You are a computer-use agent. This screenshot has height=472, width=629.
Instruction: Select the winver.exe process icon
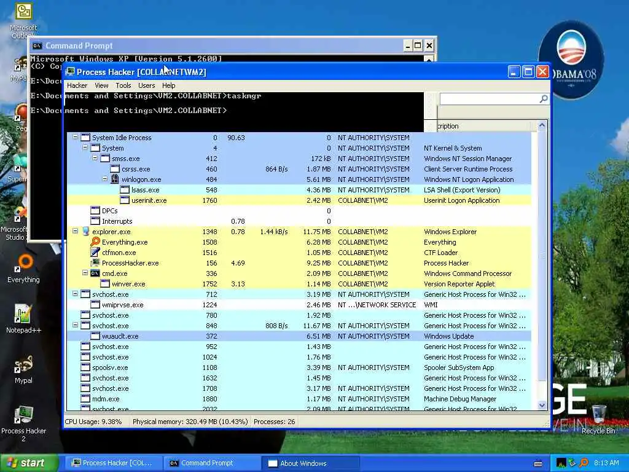click(x=105, y=283)
